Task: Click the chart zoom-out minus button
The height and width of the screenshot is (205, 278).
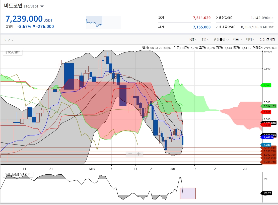Action: (130, 154)
